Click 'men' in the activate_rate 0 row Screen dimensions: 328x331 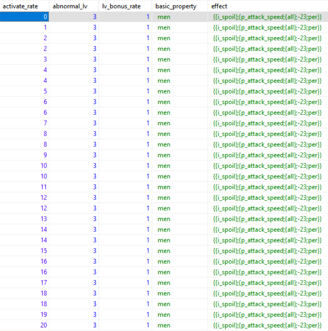pos(164,17)
